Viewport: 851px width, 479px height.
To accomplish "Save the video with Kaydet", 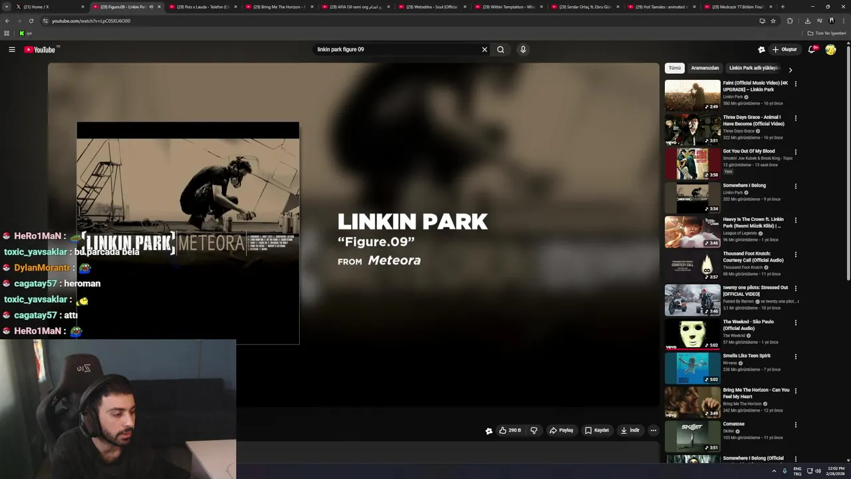I will point(597,430).
